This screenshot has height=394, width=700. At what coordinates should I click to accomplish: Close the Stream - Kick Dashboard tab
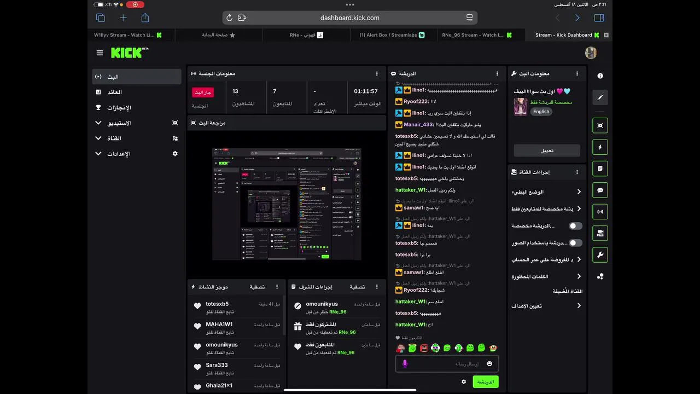[x=606, y=35]
